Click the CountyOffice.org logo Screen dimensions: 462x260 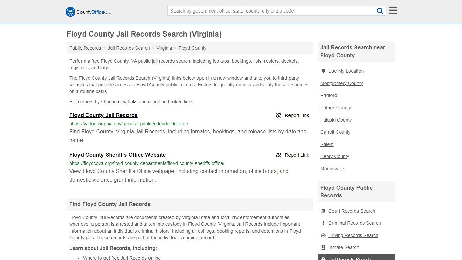(88, 12)
